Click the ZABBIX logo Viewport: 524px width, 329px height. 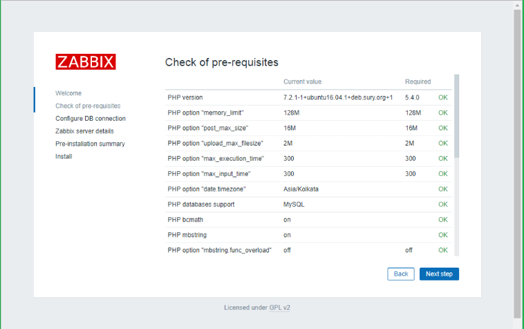tap(86, 61)
